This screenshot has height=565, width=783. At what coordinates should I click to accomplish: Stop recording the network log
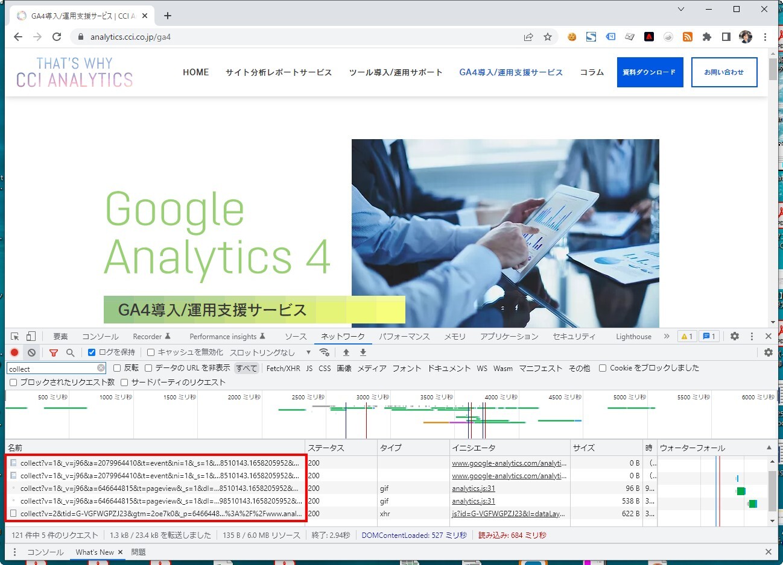(x=14, y=352)
